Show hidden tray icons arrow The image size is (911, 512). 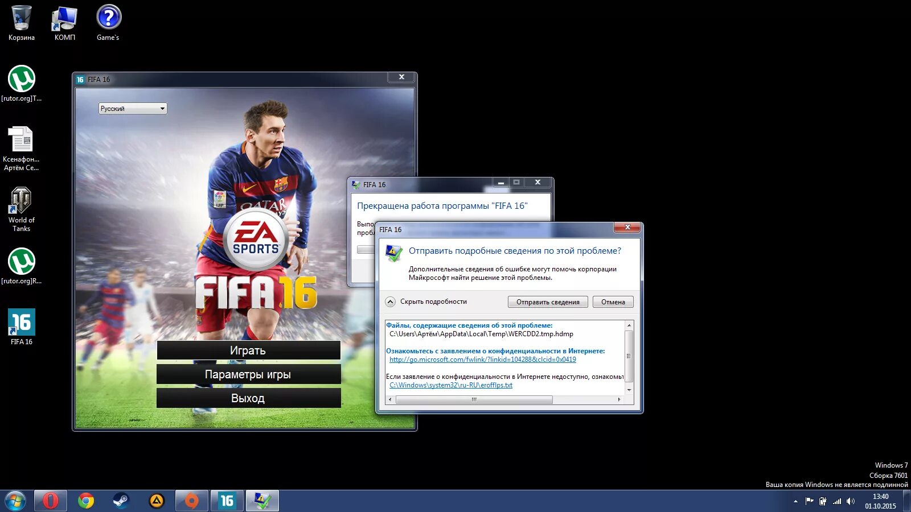795,502
